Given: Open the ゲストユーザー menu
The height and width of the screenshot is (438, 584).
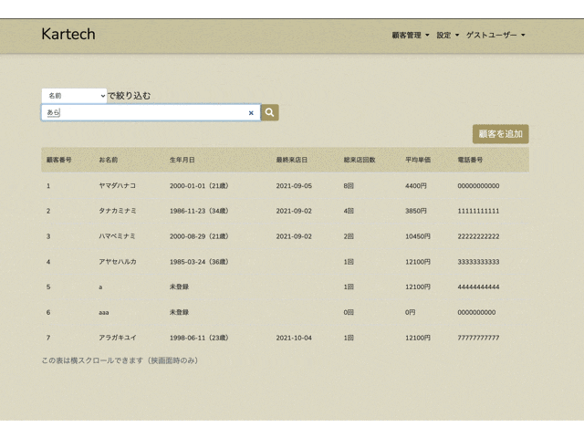Looking at the screenshot, I should [495, 35].
